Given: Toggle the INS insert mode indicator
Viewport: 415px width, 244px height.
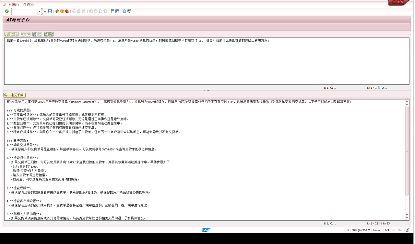Looking at the screenshot, I should [x=387, y=230].
